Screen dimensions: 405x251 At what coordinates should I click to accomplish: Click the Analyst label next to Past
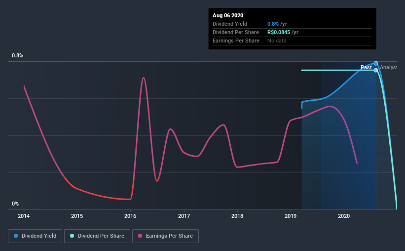click(x=388, y=67)
